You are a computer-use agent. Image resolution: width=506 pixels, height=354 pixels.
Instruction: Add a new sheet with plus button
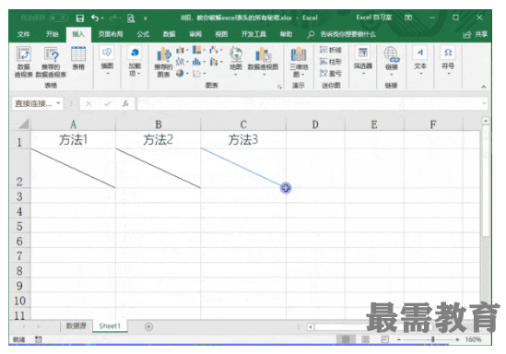(148, 326)
